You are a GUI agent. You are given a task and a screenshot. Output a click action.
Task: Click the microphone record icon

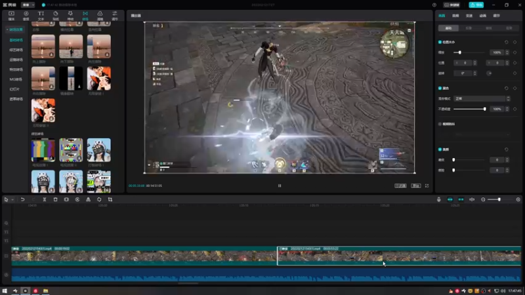point(439,199)
